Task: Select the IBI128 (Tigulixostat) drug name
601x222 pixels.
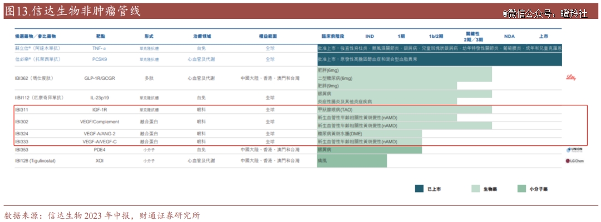Action: (35, 161)
